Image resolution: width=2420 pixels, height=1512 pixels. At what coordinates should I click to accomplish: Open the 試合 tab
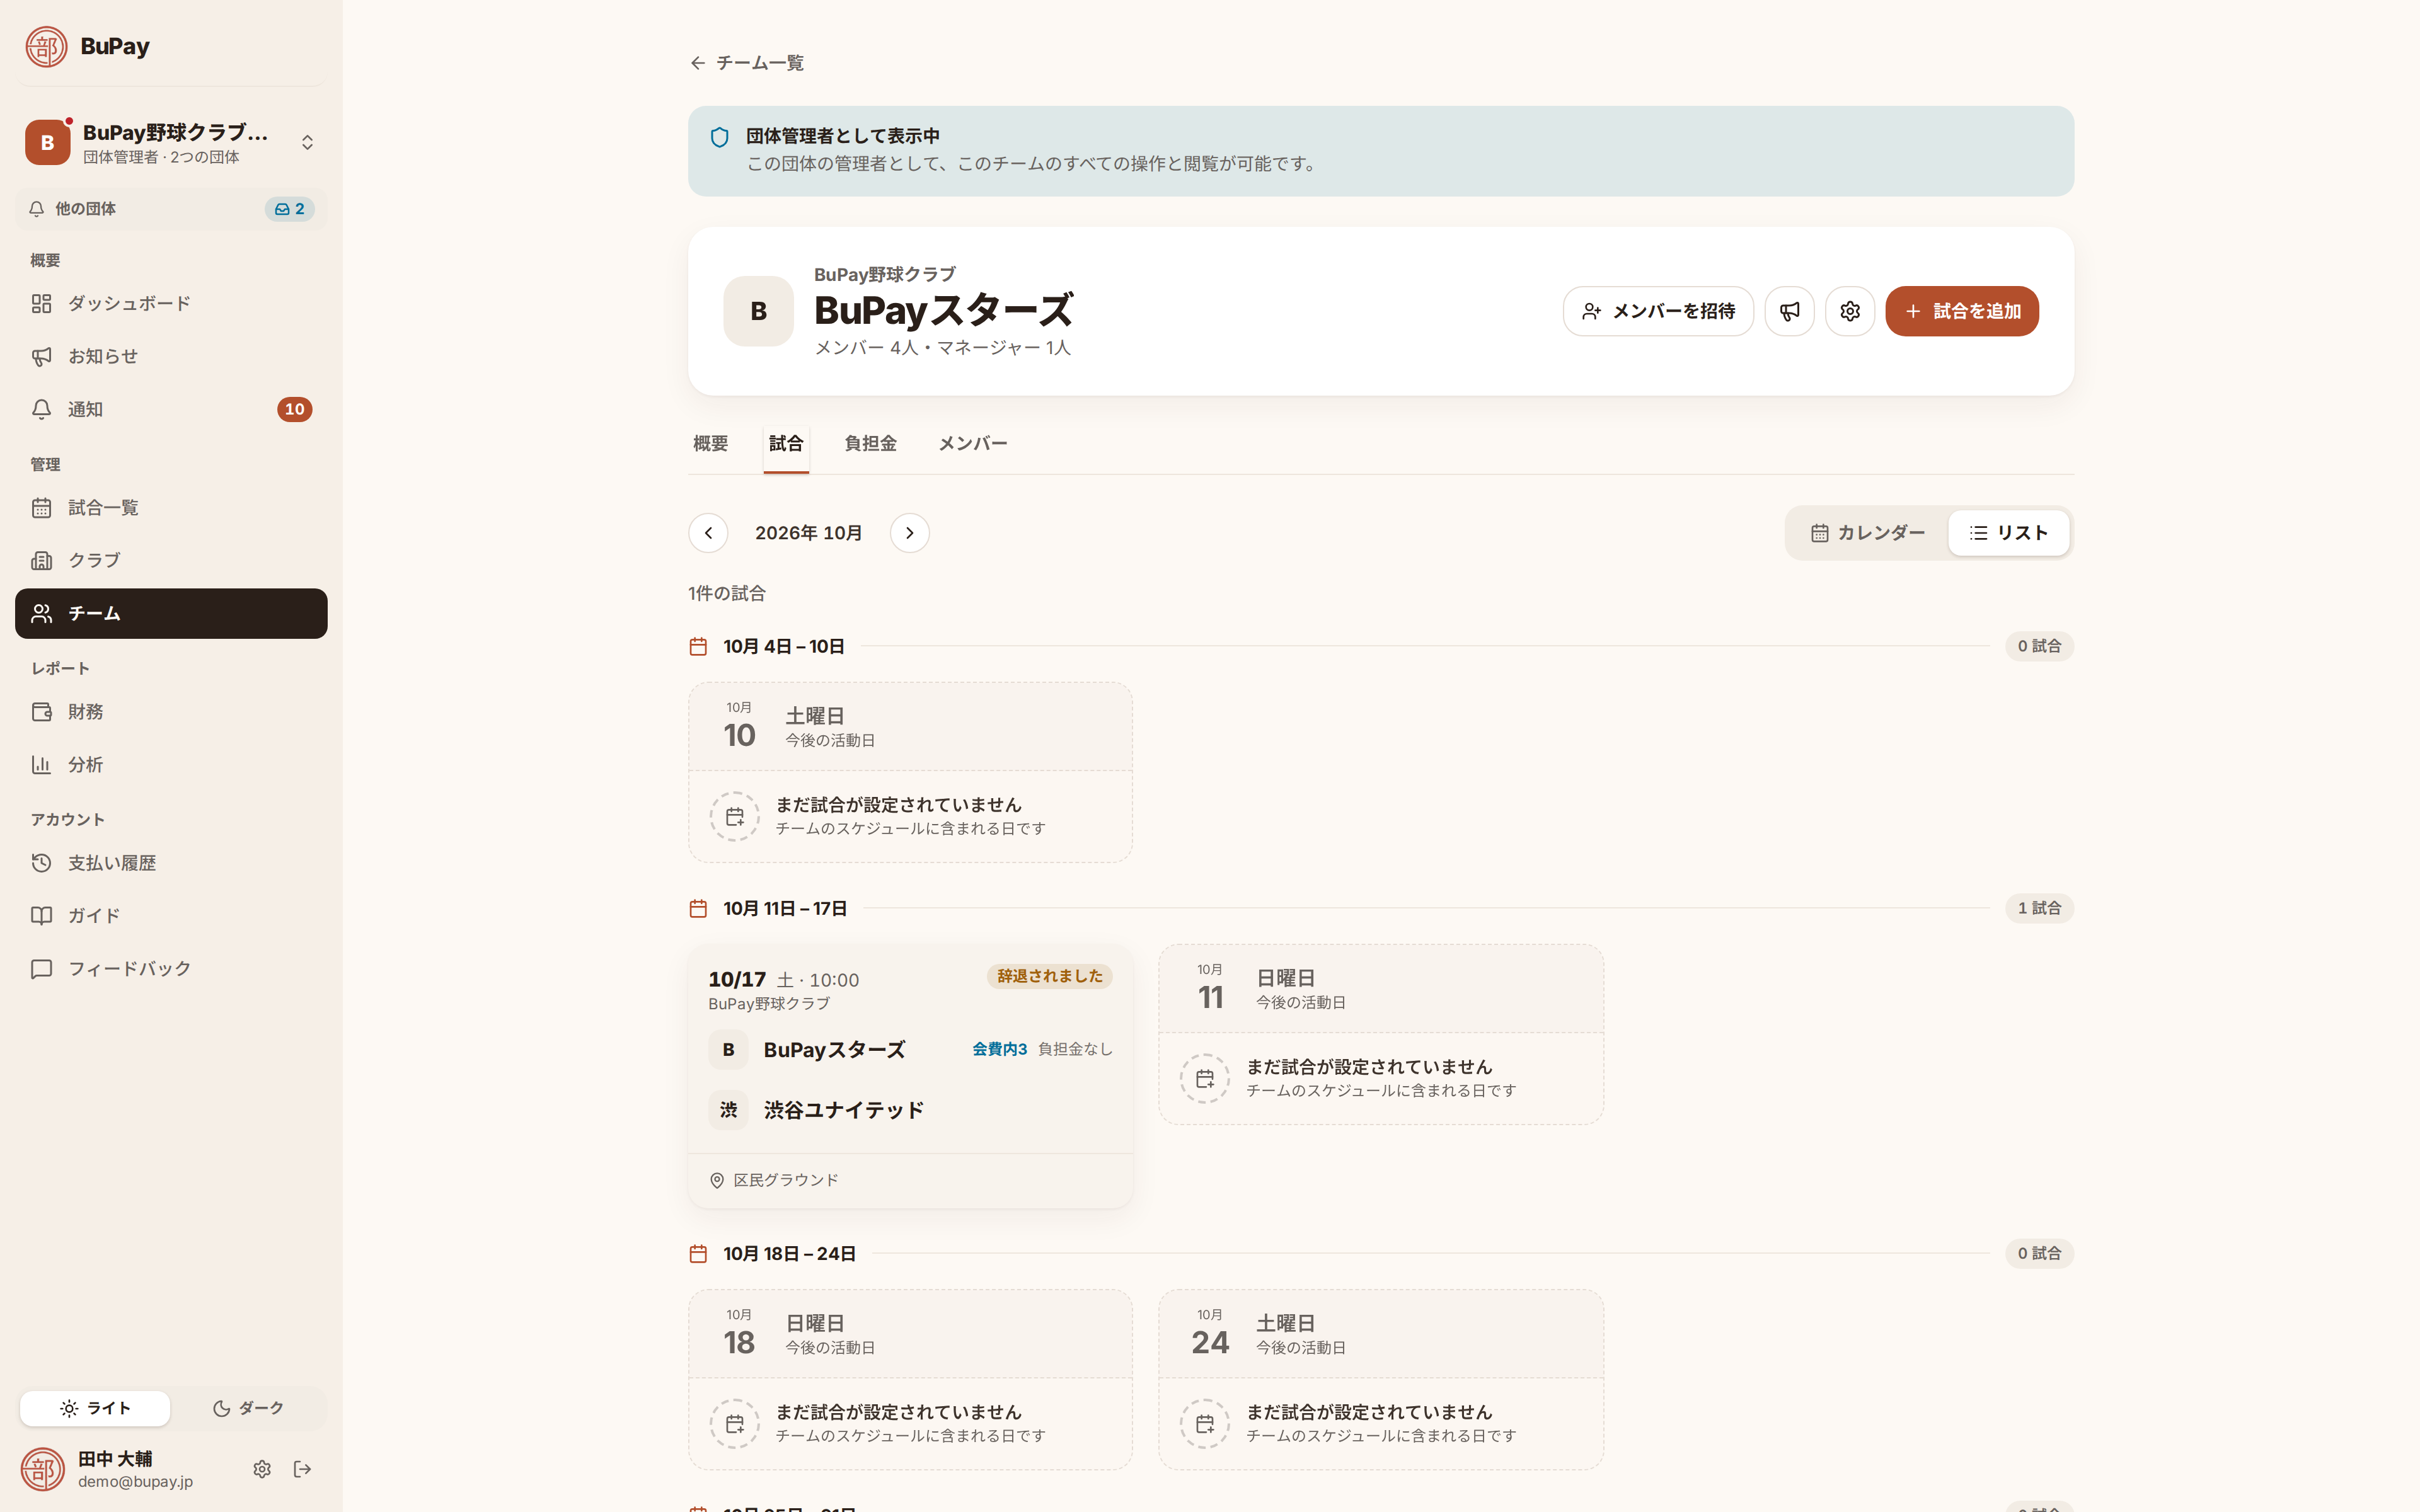point(786,444)
